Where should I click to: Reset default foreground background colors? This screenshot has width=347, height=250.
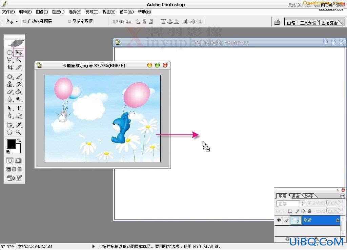(x=8, y=151)
